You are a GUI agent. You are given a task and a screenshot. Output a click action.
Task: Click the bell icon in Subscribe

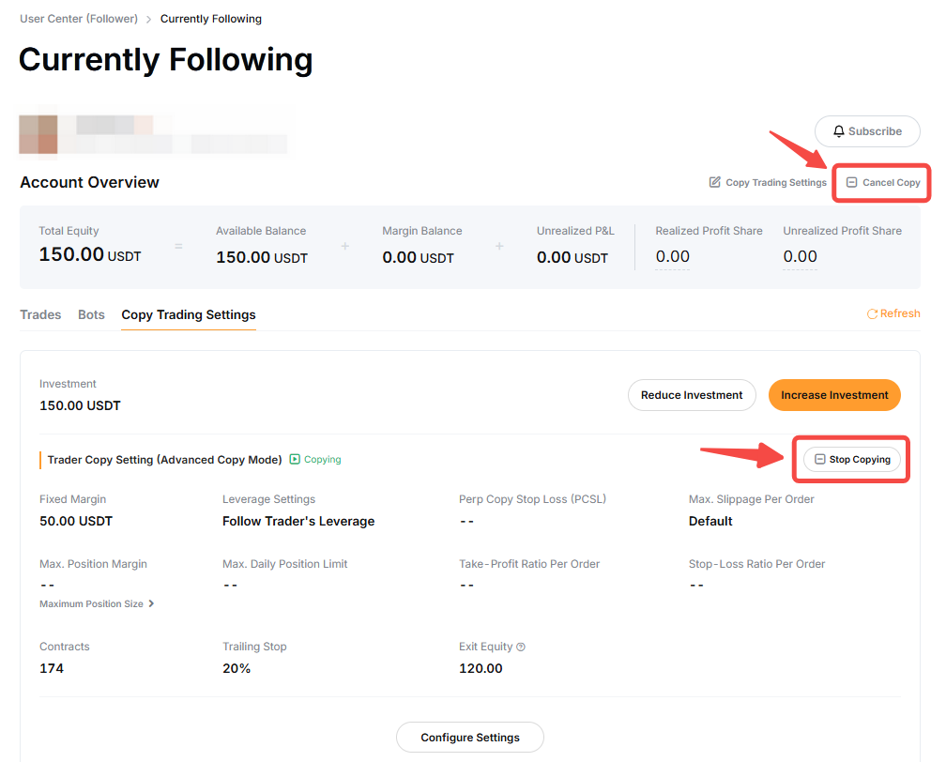pyautogui.click(x=839, y=131)
